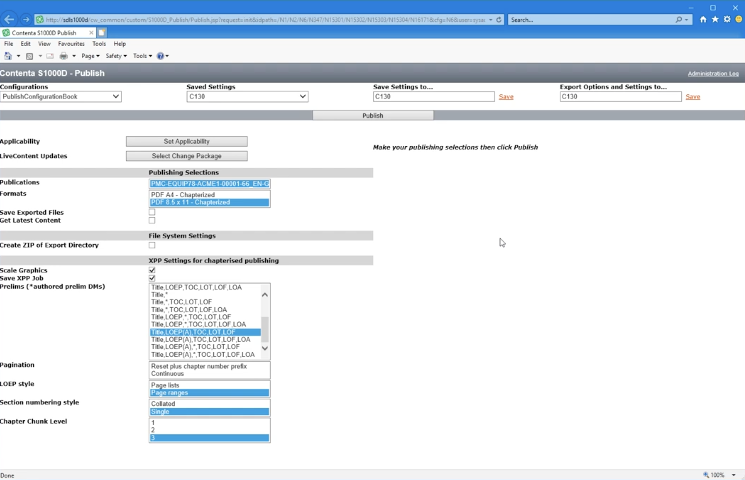
Task: Click the Prelims list scrollbar down arrow
Action: point(265,348)
